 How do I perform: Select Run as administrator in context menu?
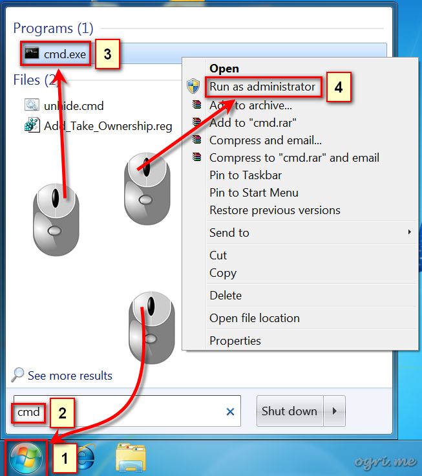[x=262, y=87]
